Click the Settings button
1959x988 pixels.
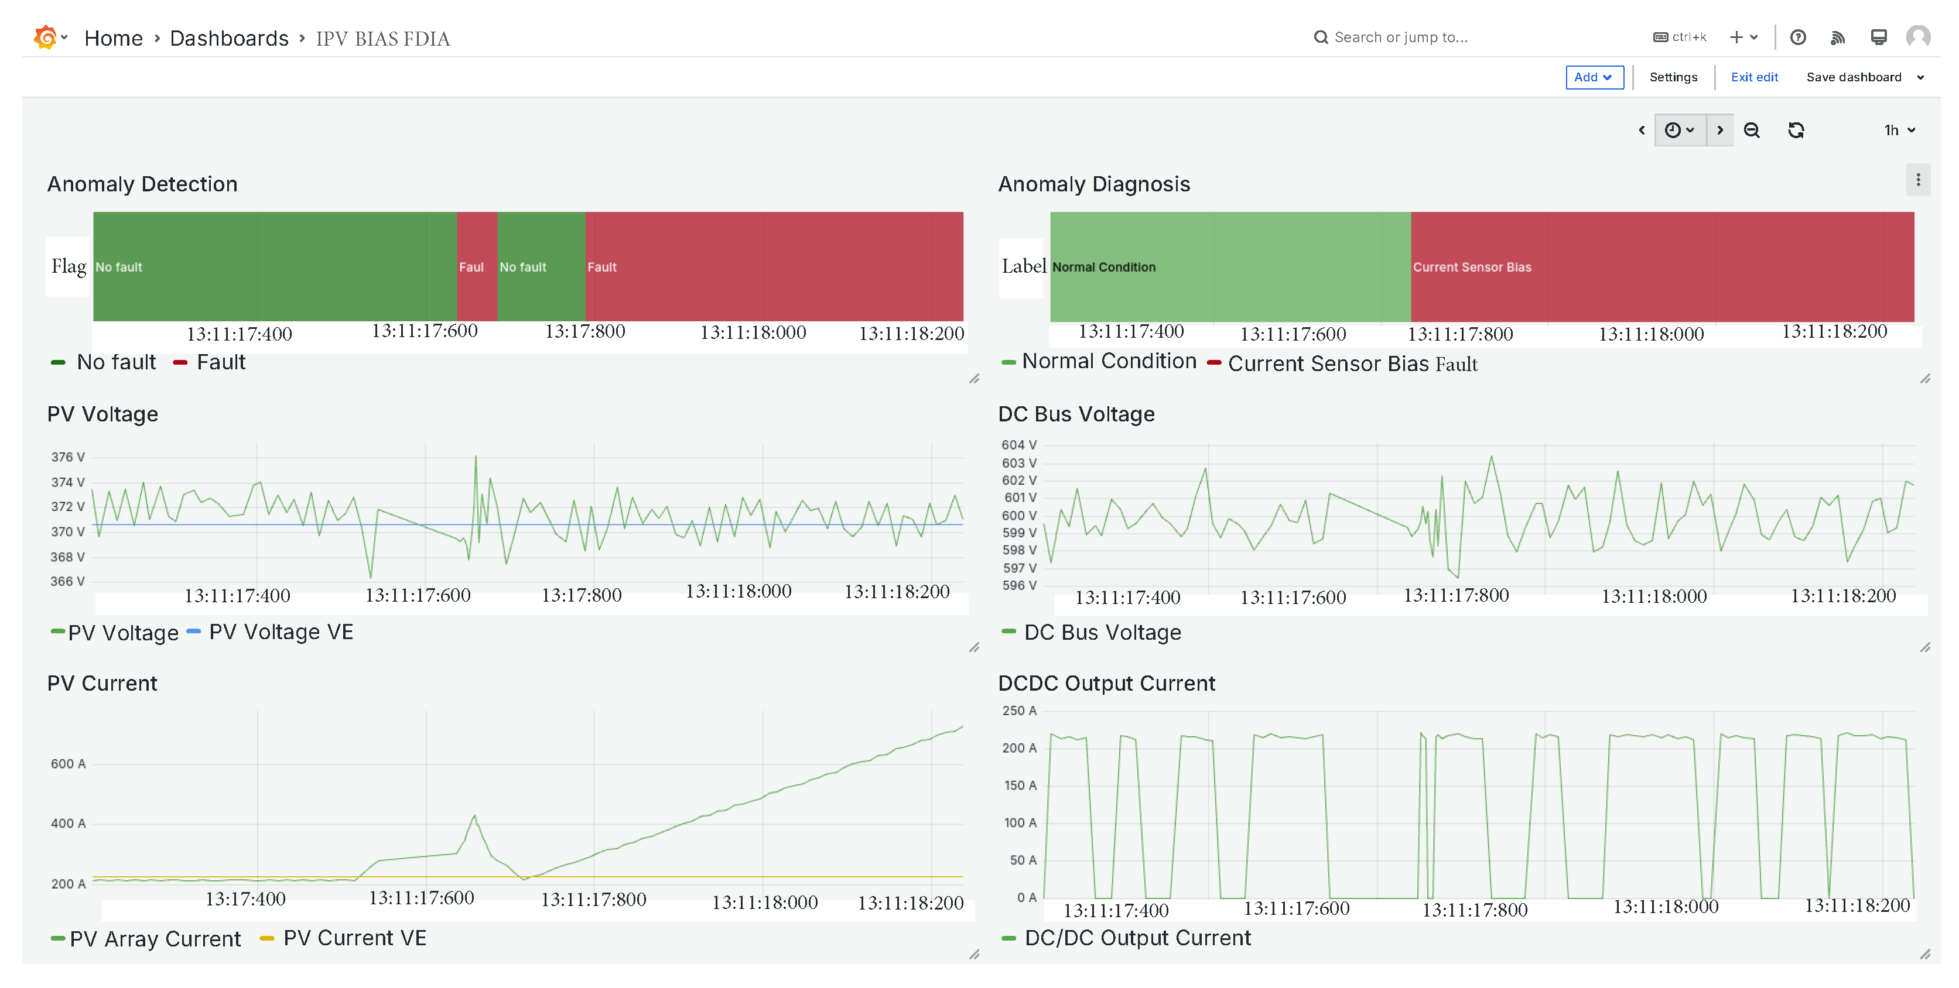1672,77
